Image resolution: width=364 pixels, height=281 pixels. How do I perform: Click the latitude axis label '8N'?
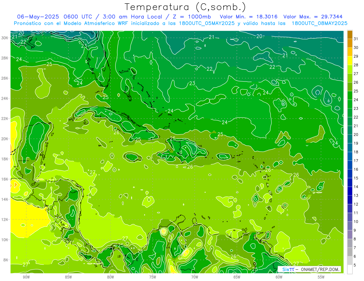click(x=5, y=260)
